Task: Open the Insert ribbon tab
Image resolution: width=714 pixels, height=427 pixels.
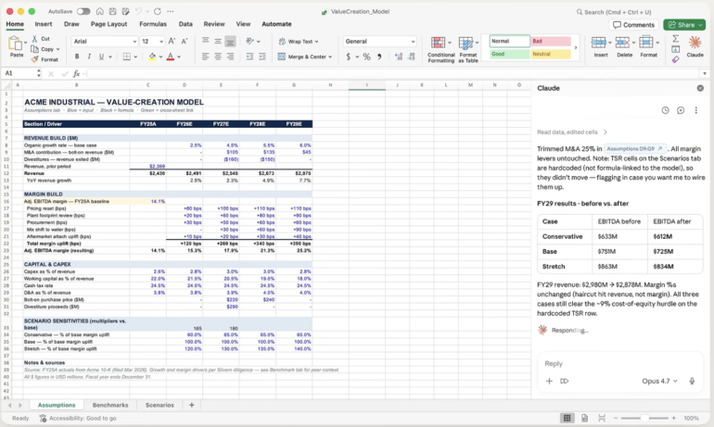Action: click(44, 24)
